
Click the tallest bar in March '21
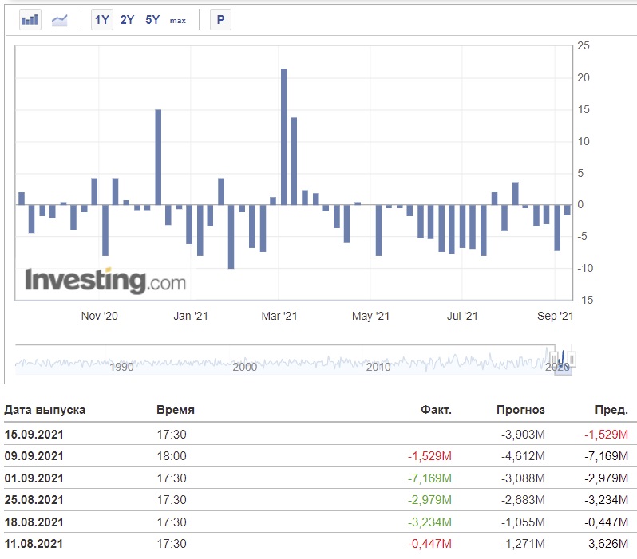(x=284, y=137)
